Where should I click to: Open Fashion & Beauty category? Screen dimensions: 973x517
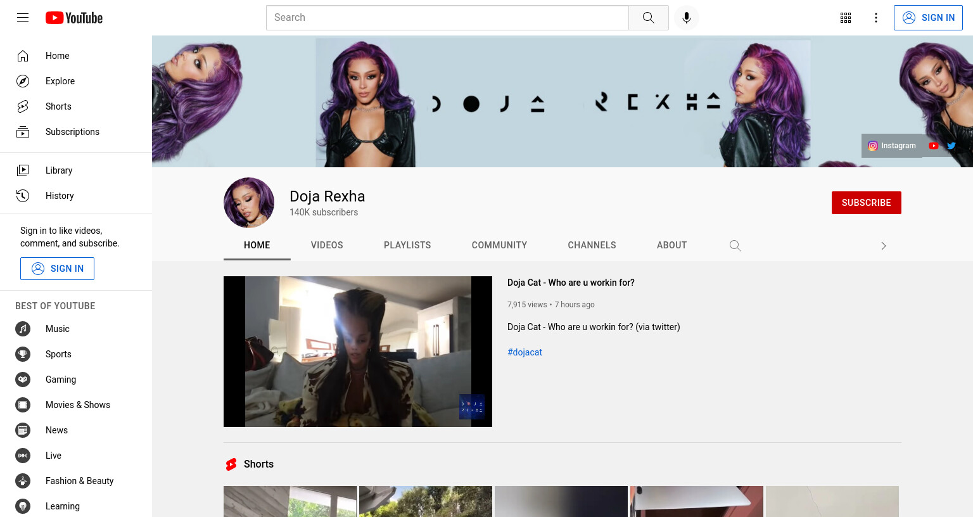pyautogui.click(x=76, y=481)
